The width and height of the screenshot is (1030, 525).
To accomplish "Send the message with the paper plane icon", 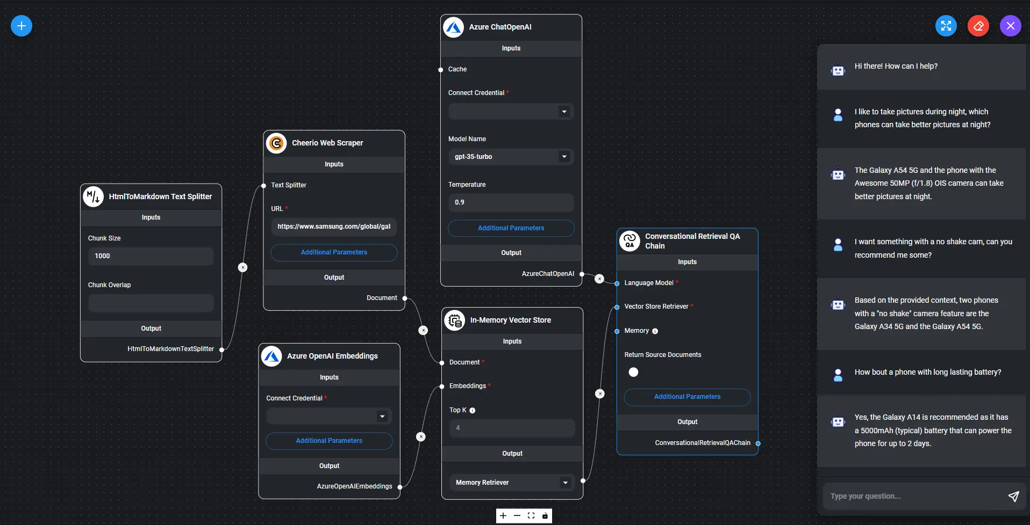I will (x=1014, y=496).
